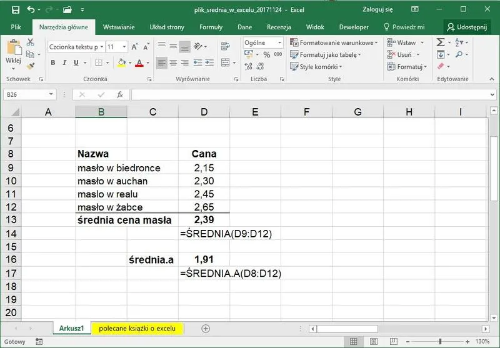The height and width of the screenshot is (348, 500).
Task: Add a new sheet with plus icon
Action: click(x=206, y=329)
